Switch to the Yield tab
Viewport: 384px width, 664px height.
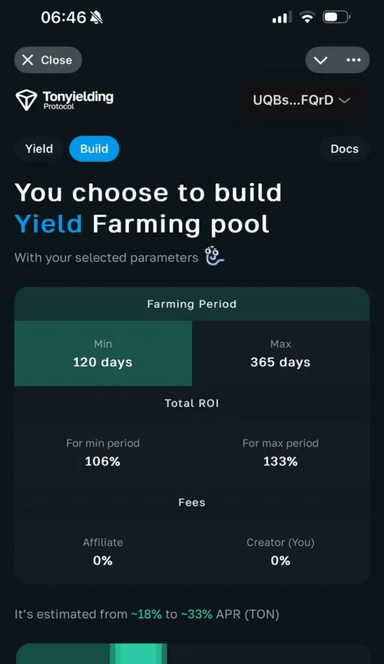click(x=38, y=149)
